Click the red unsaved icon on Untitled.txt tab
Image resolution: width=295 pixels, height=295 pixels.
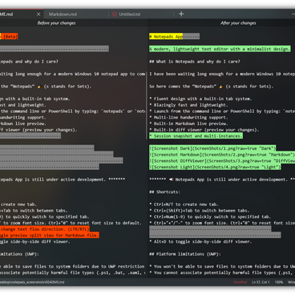click(115, 14)
